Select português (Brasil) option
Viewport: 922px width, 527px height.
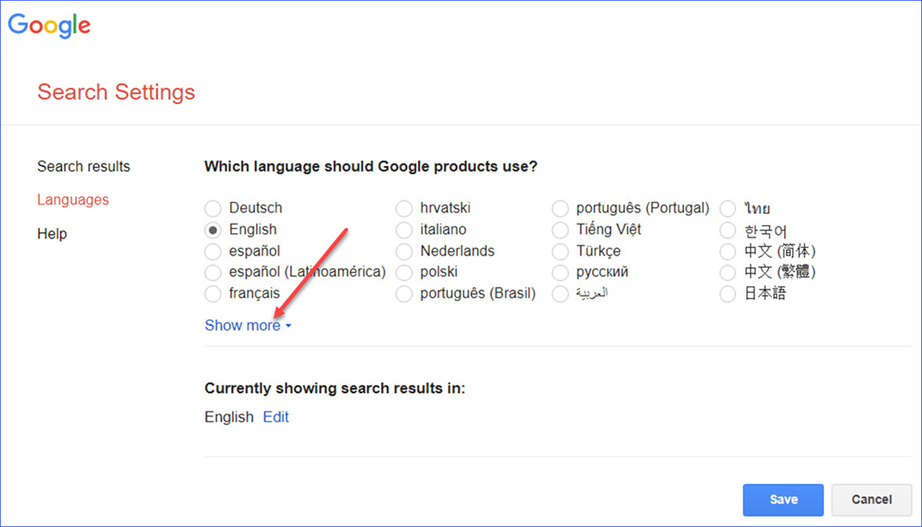[x=403, y=294]
